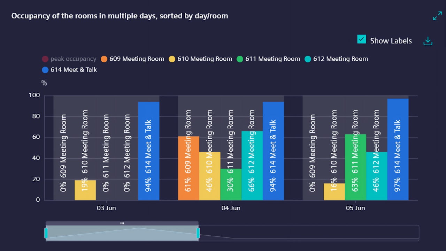Expand the chart to fullscreen
Screen dimensions: 446x251
[x=437, y=16]
